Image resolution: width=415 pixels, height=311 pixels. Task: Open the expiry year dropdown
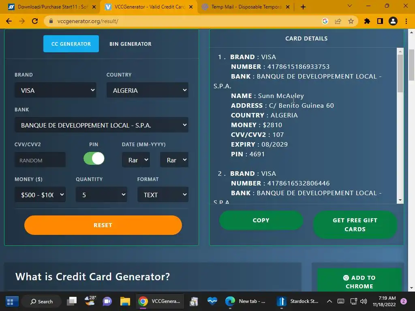pos(174,160)
